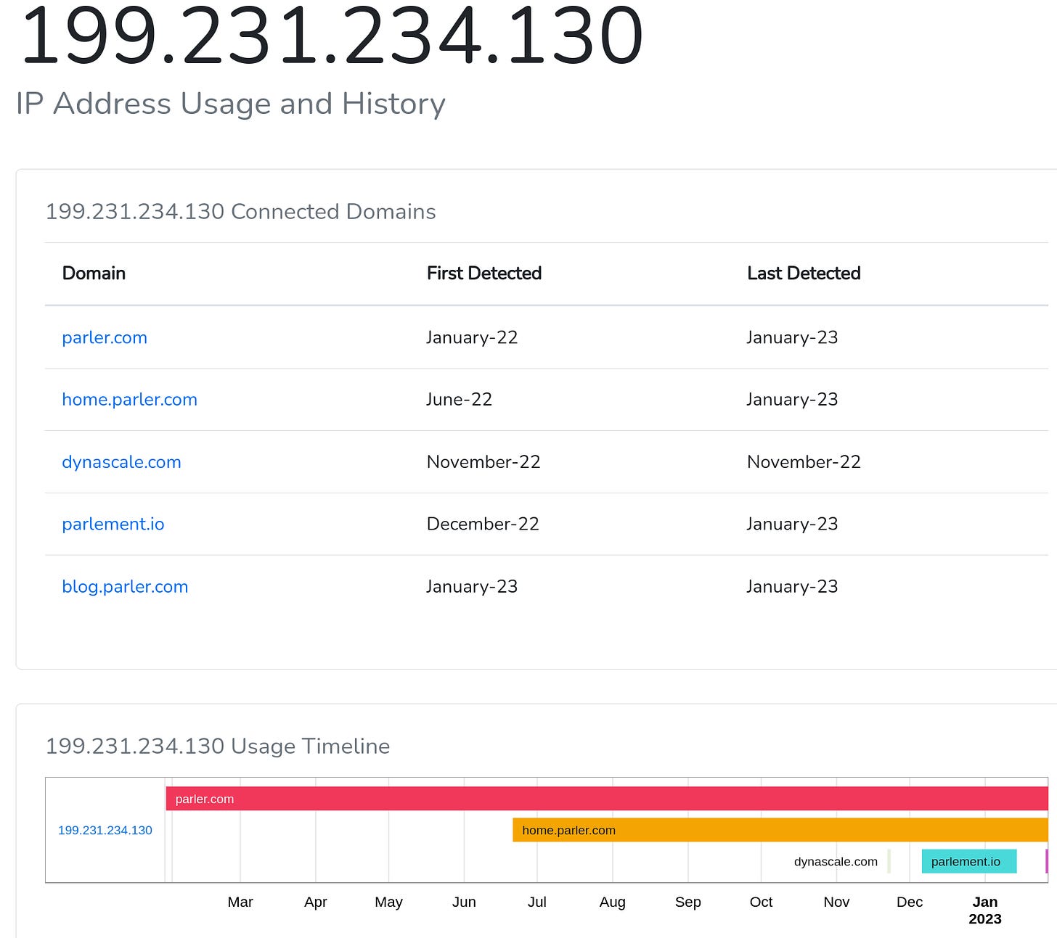The width and height of the screenshot is (1057, 938).
Task: Click dynascale.com's Last Detected November-22 cell
Action: [x=804, y=462]
